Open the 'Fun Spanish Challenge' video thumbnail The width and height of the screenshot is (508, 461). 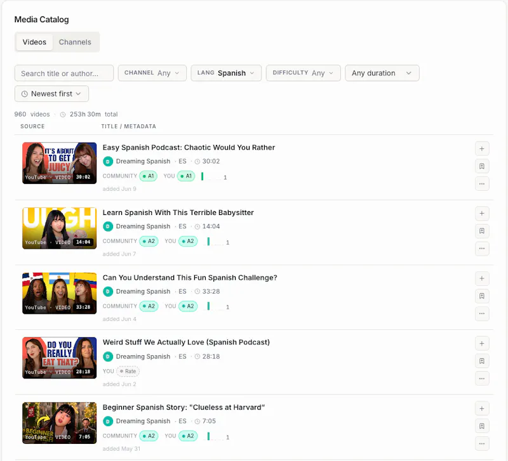pos(59,293)
